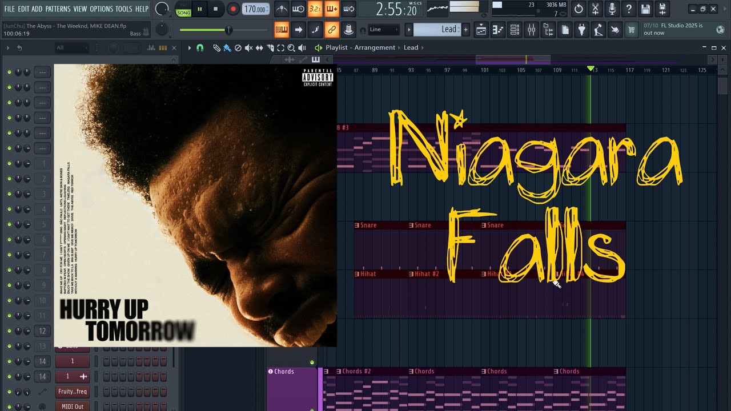
Task: Open the Mixer view icon
Action: pos(531,30)
